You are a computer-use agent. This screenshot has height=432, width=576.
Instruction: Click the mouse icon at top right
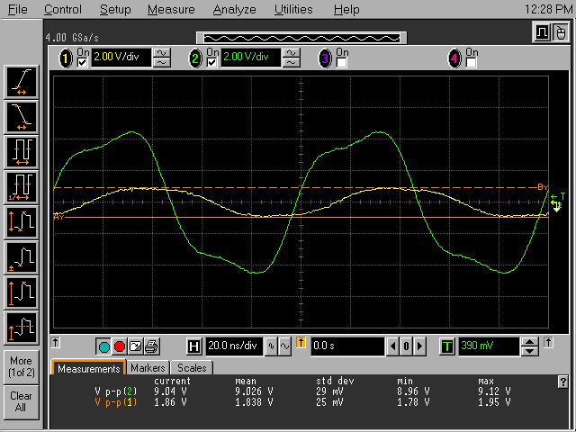pos(560,32)
